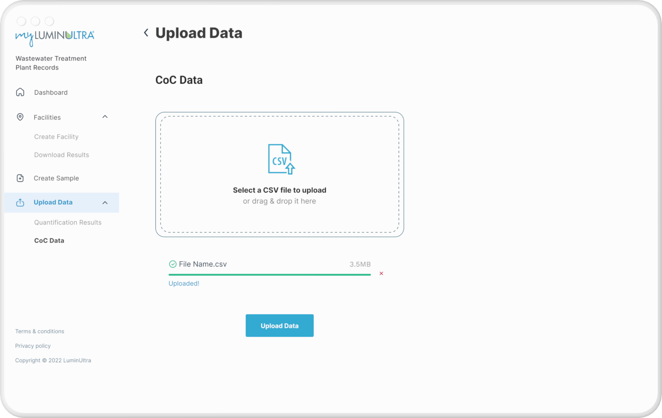
Task: Select the CoC Data menu entry
Action: click(x=49, y=240)
